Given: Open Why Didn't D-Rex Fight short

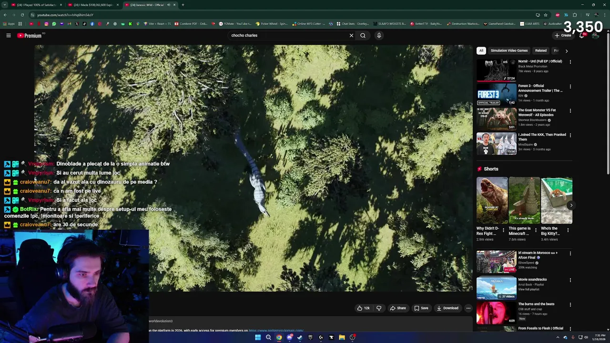Looking at the screenshot, I should (x=492, y=201).
